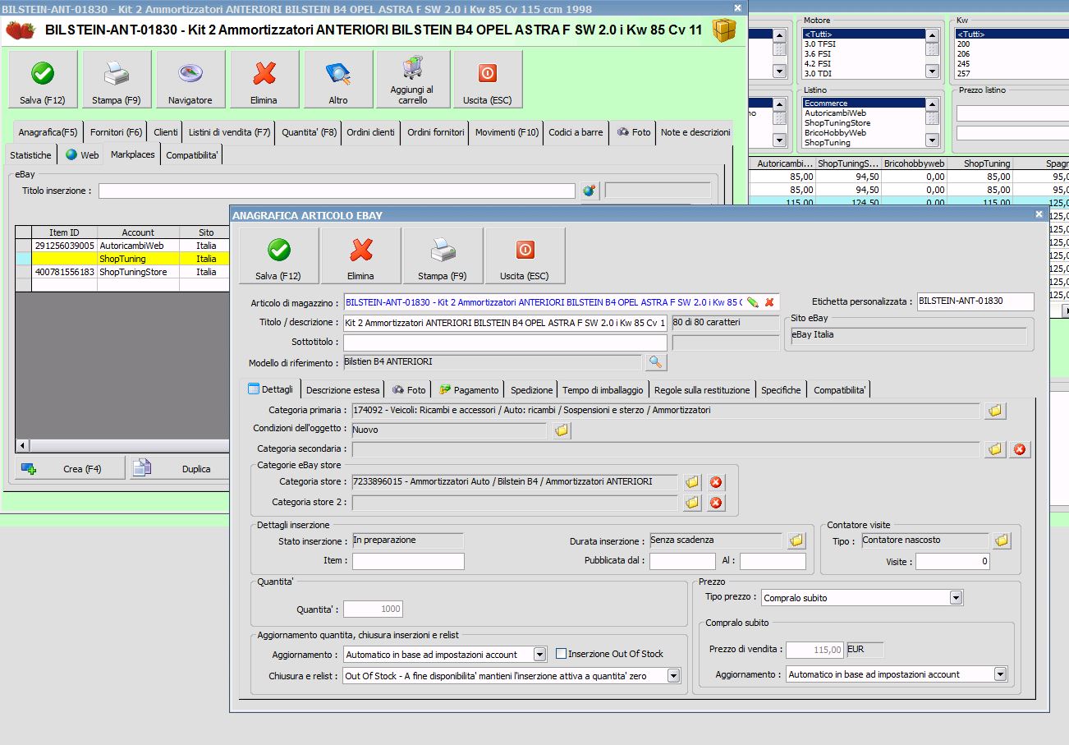Click Stampa (F9) in eBay dialog
The height and width of the screenshot is (745, 1069).
(442, 256)
